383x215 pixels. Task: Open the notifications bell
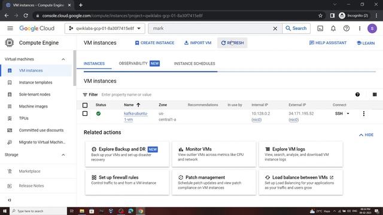click(x=333, y=29)
